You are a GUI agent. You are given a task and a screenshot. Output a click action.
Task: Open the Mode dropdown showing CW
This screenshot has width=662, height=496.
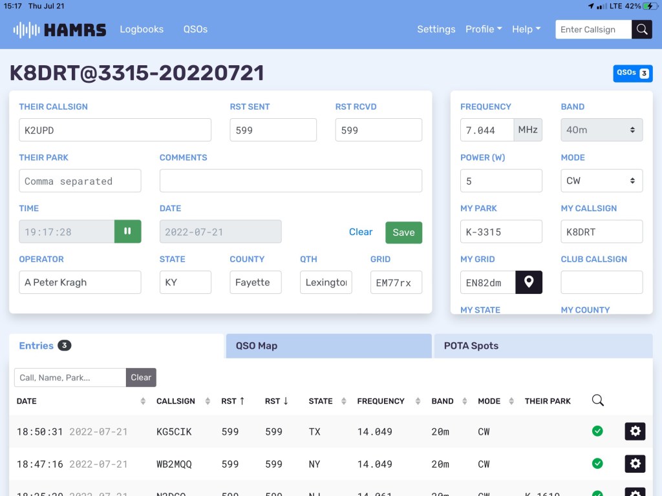(x=601, y=181)
